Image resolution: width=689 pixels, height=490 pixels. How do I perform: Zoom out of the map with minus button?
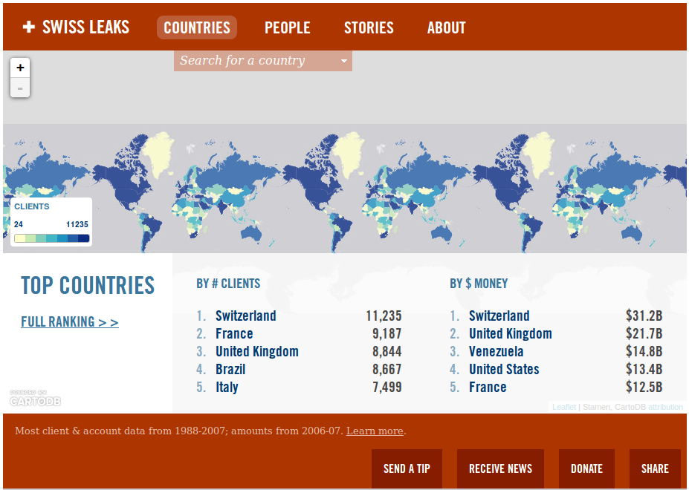coord(20,88)
